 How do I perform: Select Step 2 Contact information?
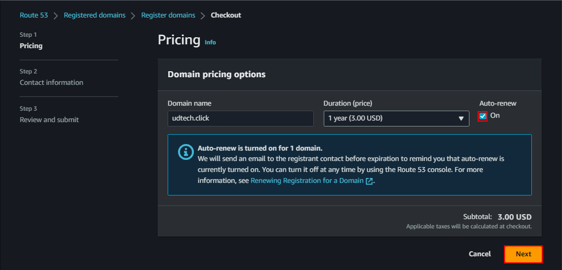(x=51, y=83)
